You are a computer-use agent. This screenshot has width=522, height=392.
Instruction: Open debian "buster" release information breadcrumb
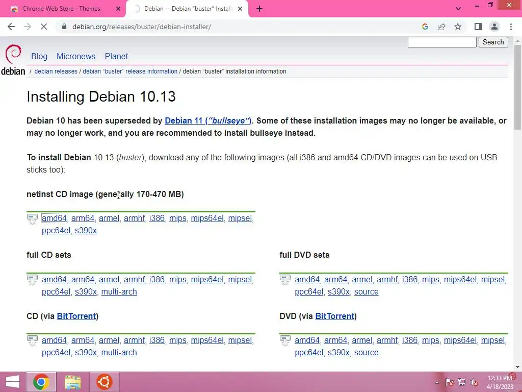click(x=130, y=71)
